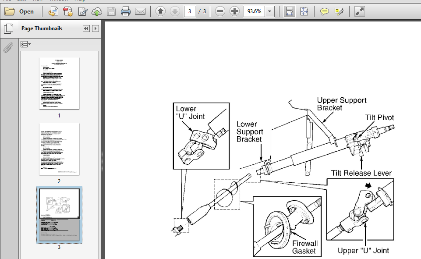Click the Tilt Release Lever label
Viewport: 421px width, 259px height.
361,173
